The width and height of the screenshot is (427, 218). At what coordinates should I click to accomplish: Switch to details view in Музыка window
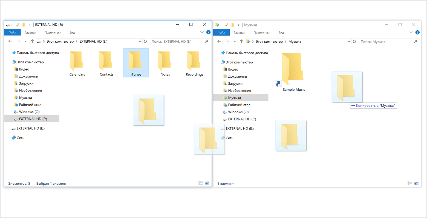click(410, 184)
